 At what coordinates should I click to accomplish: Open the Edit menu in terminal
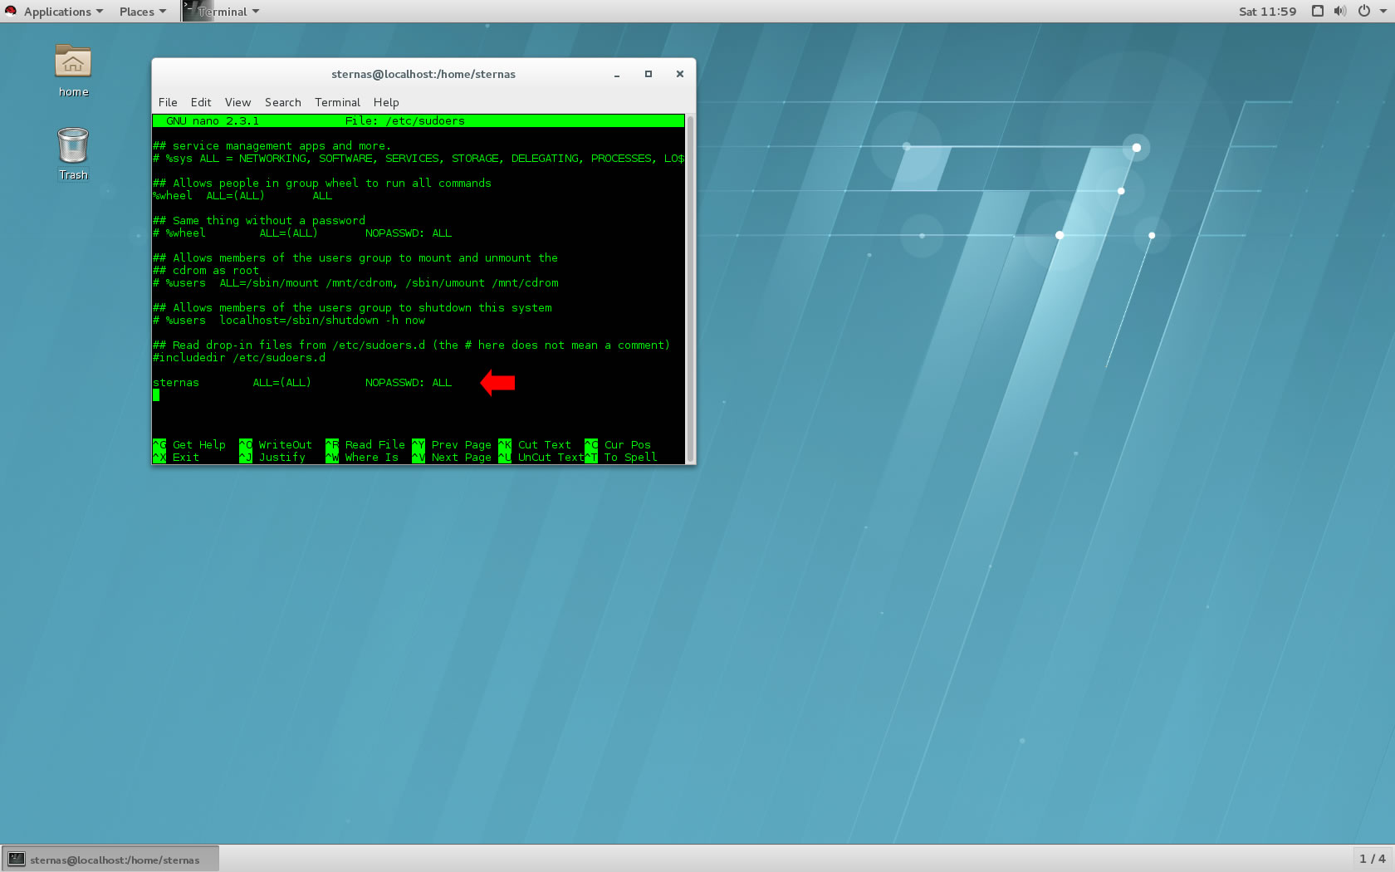tap(201, 102)
